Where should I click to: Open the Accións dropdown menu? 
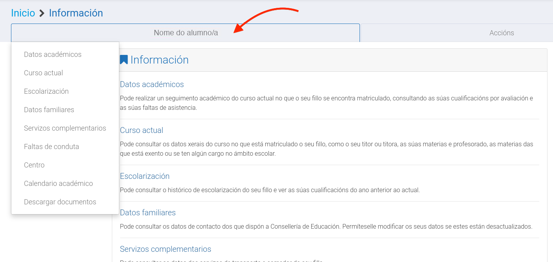(x=501, y=33)
